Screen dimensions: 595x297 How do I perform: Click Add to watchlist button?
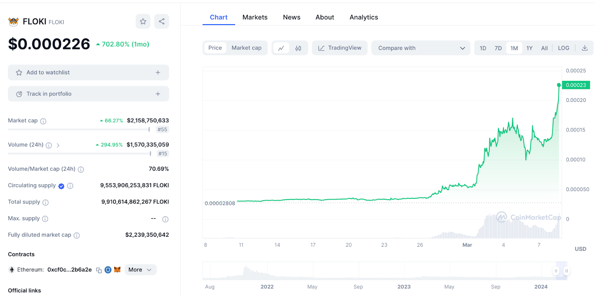(x=89, y=73)
